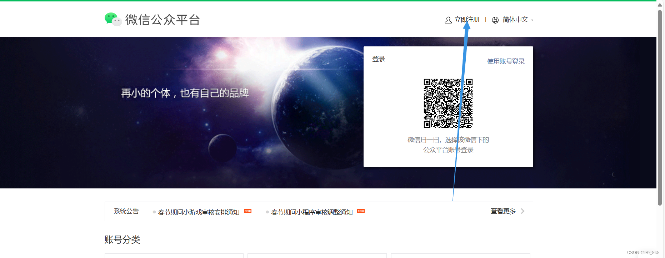Click the 系统公告 label

tap(126, 211)
